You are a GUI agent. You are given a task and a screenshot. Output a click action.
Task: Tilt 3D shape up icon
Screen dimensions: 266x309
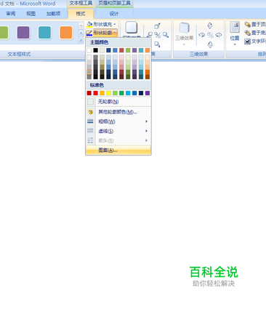click(x=210, y=25)
